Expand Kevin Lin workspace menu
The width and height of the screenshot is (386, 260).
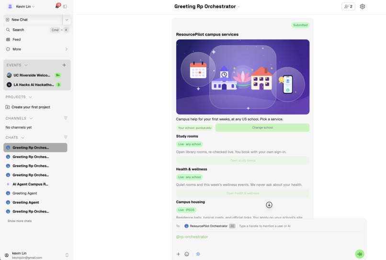33,7
